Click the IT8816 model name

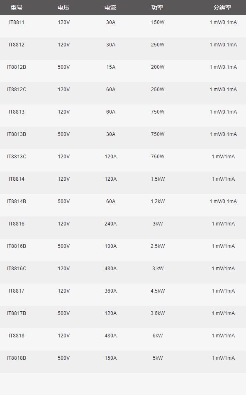[x=17, y=224]
